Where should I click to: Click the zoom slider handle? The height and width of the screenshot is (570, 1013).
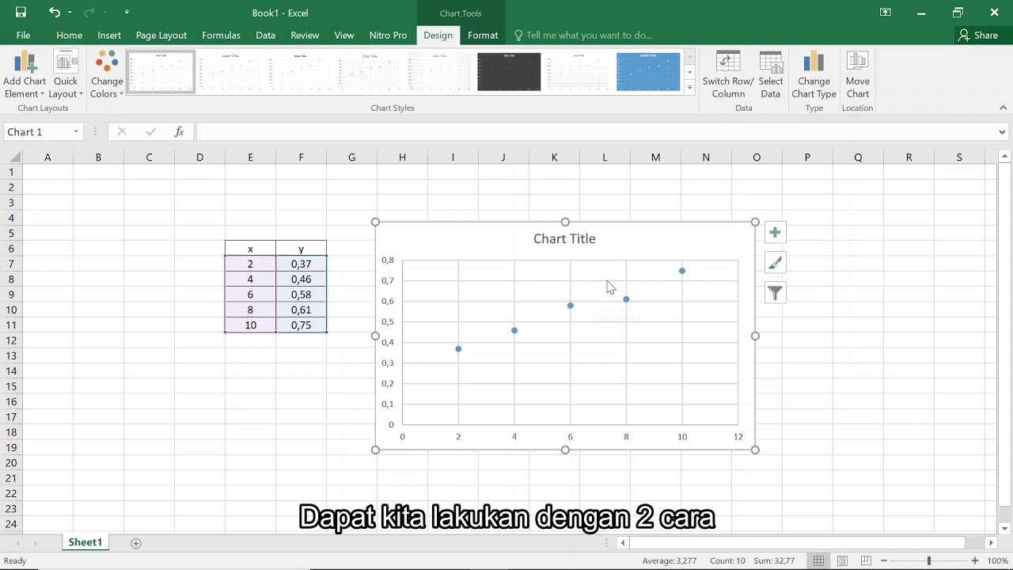(929, 560)
